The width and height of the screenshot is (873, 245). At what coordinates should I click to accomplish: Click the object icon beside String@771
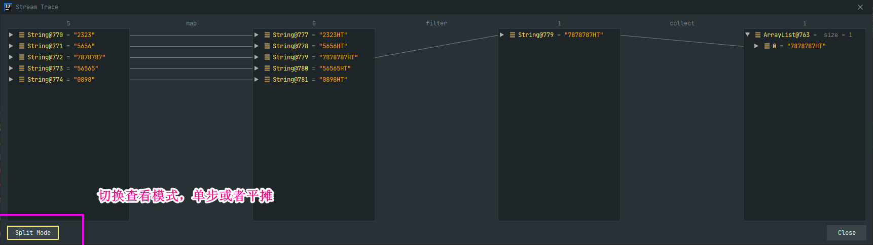(22, 46)
